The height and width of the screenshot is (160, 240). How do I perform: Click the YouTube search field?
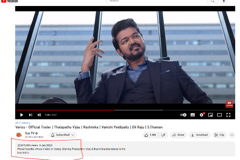(x=156, y=1)
